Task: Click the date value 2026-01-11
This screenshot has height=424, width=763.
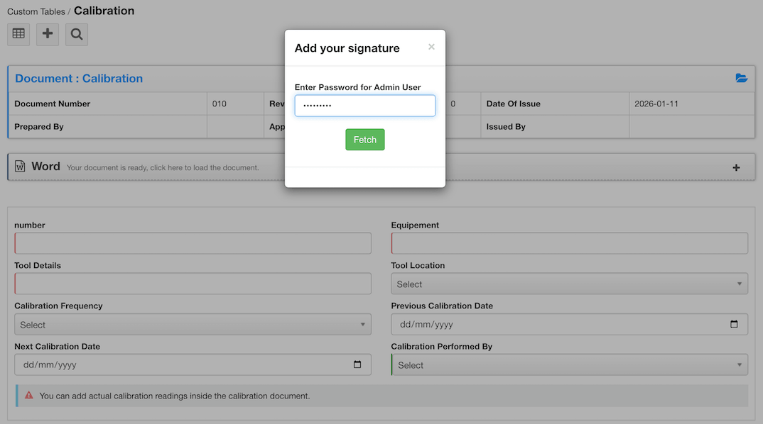Action: pos(656,104)
